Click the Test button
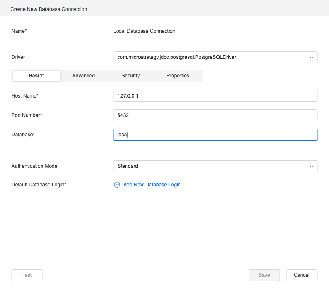 [27, 275]
